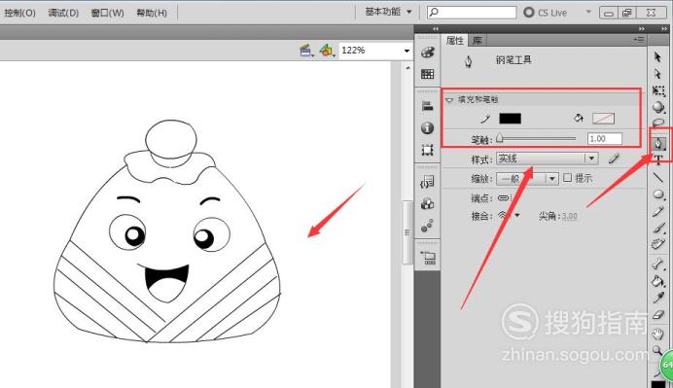Select the Text tool
The width and height of the screenshot is (673, 388).
pos(658,160)
